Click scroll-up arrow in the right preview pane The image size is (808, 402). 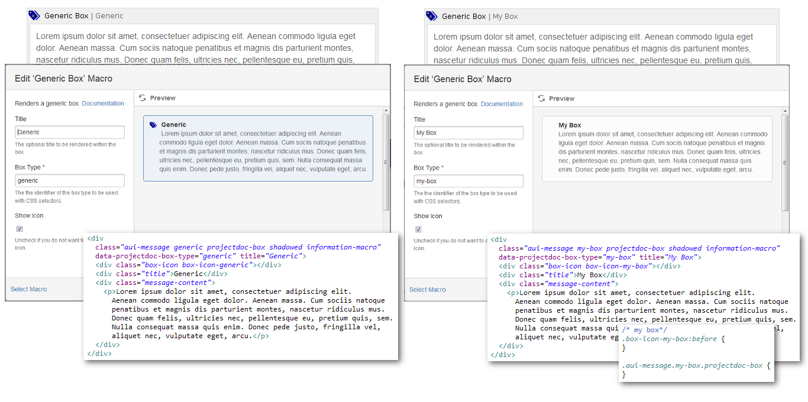tap(786, 111)
